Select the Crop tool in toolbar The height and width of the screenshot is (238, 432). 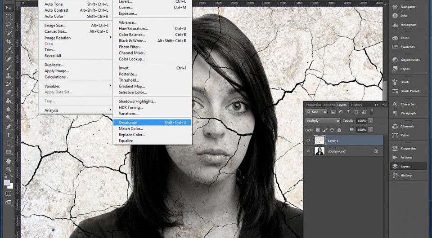9,42
